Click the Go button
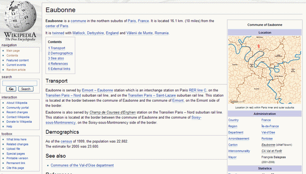306x174 pixels. 11,89
